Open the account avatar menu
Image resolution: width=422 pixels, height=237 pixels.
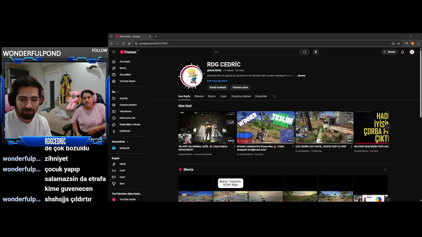click(x=412, y=52)
